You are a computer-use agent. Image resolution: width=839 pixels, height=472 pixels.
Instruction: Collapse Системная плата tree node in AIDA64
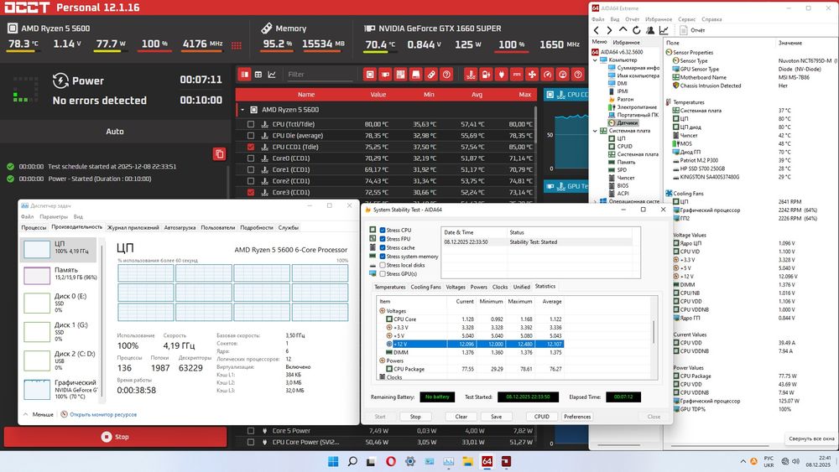click(595, 131)
